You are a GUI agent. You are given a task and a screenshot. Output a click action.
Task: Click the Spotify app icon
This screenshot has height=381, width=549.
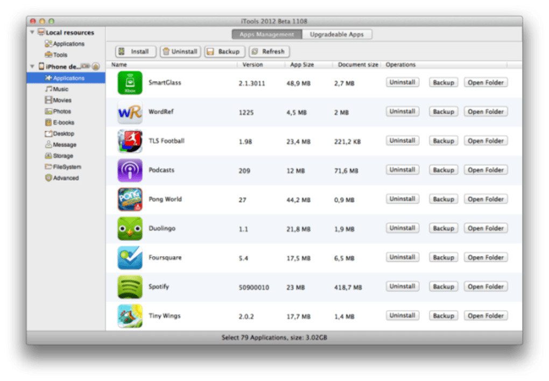(x=130, y=287)
